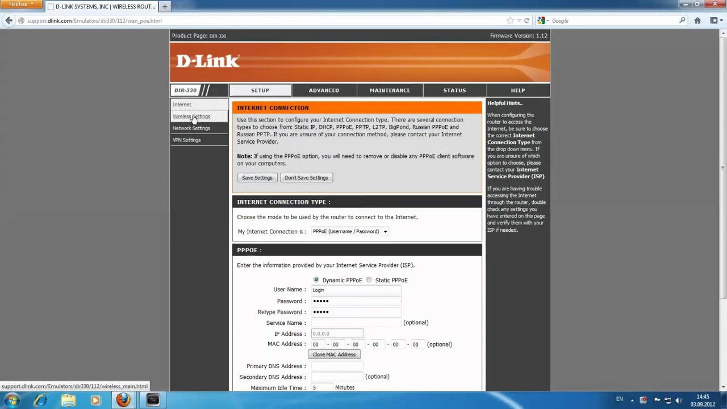Image resolution: width=727 pixels, height=409 pixels.
Task: Click the Service Name field
Action: [x=356, y=323]
